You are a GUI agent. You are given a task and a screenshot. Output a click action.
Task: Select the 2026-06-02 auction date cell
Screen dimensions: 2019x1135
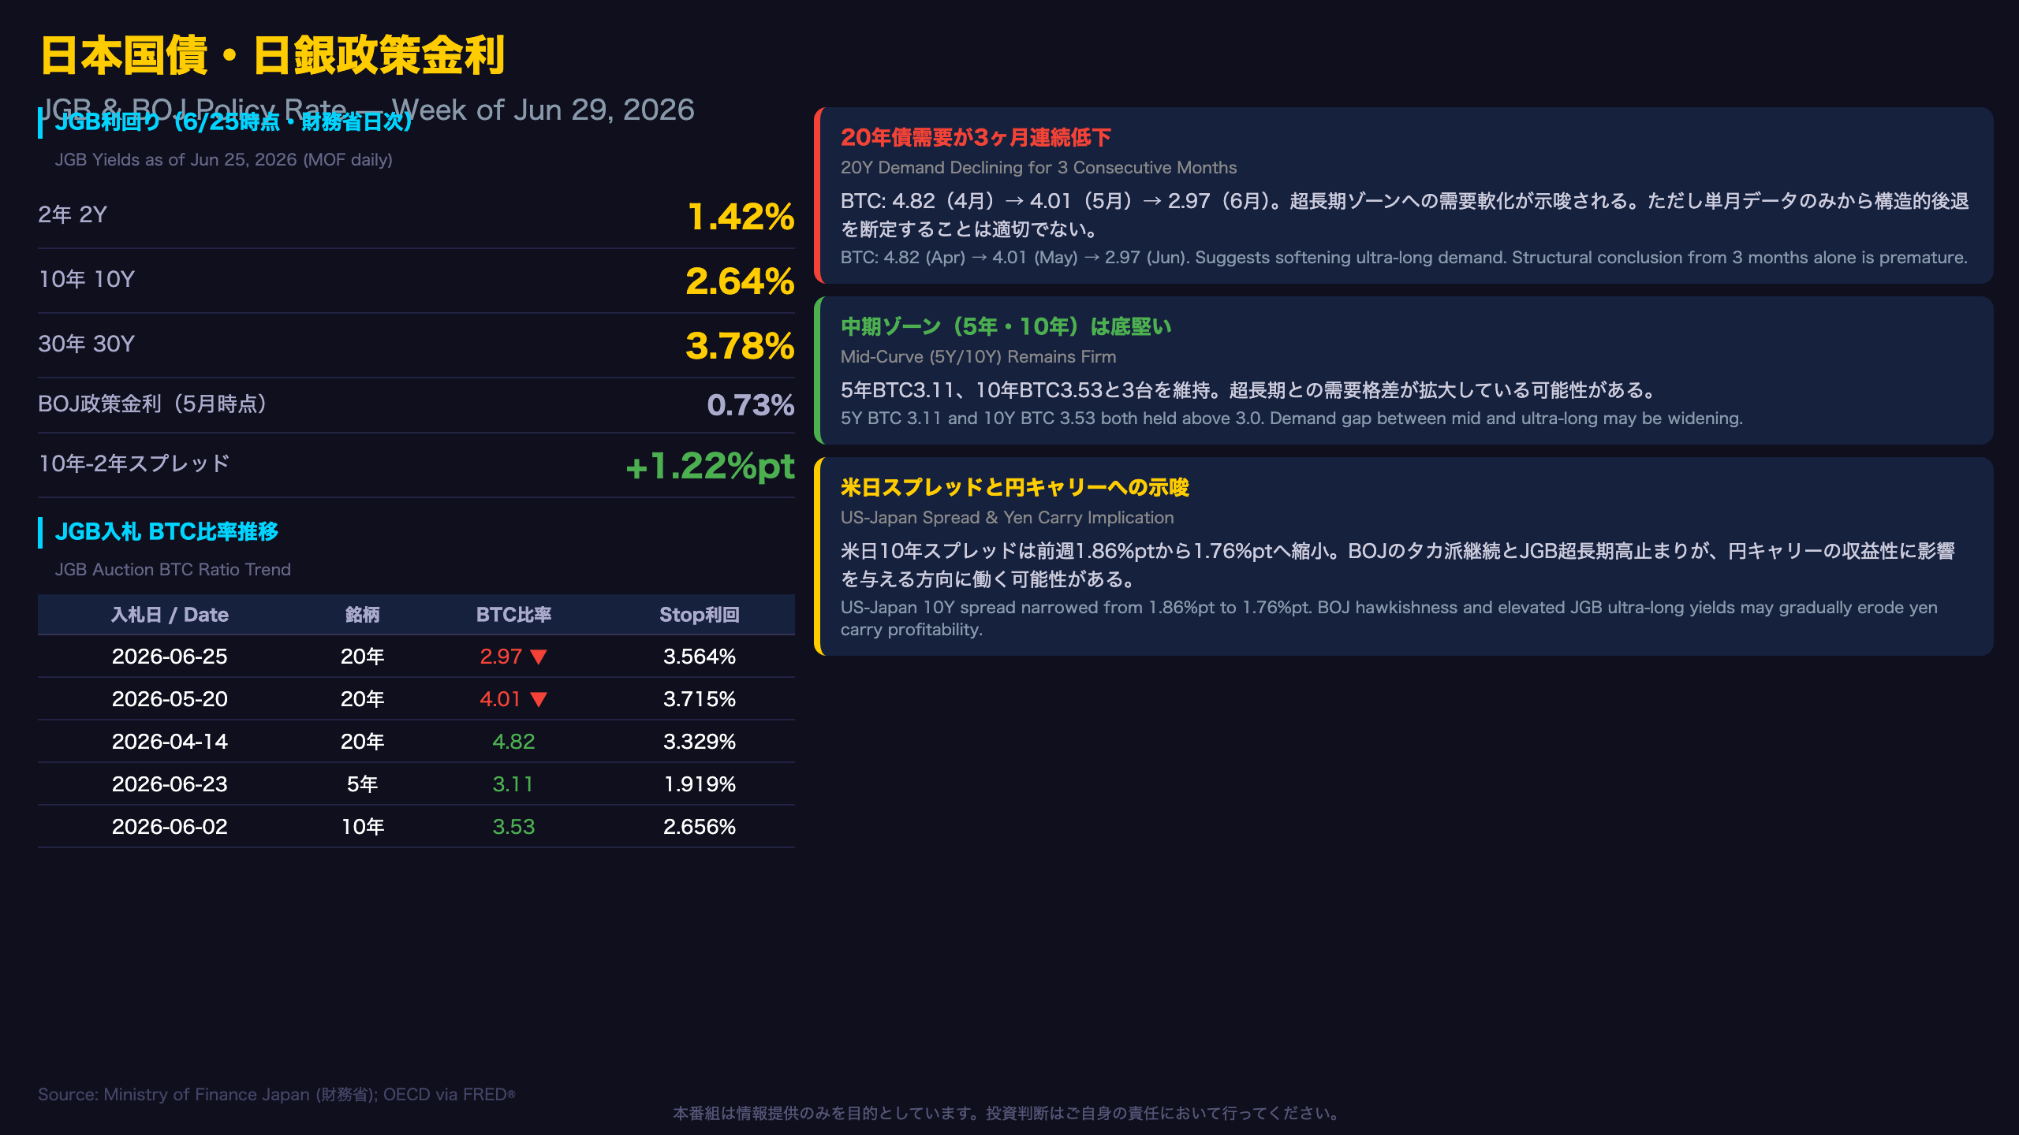coord(170,827)
